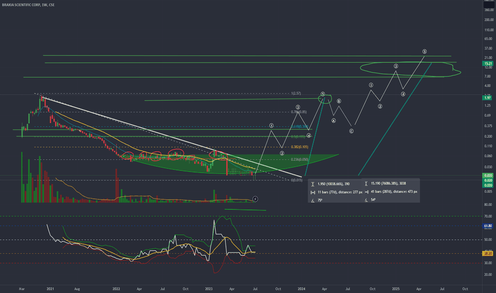Click the green 1.97 price tag

tap(488, 98)
